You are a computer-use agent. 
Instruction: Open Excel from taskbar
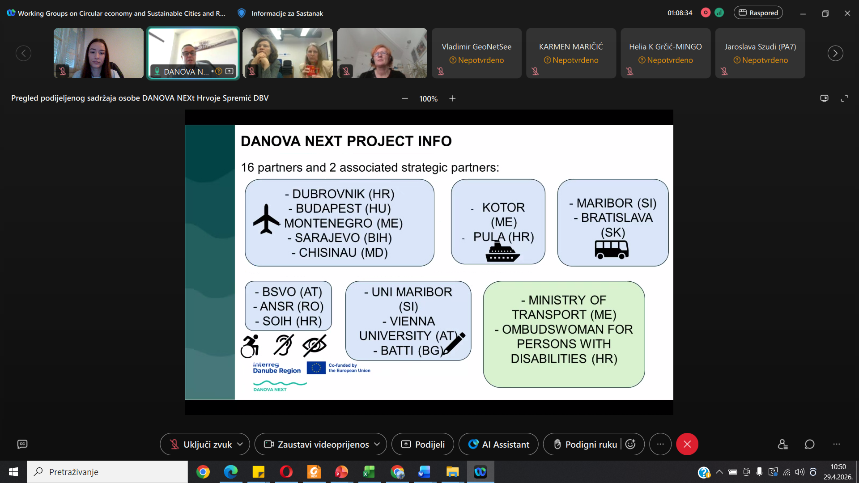369,472
